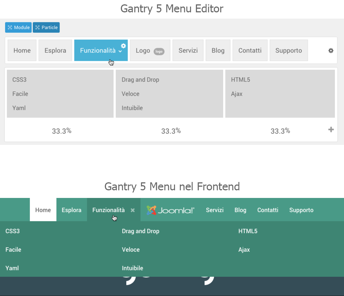Select the Logo item in the menu editor

point(150,50)
